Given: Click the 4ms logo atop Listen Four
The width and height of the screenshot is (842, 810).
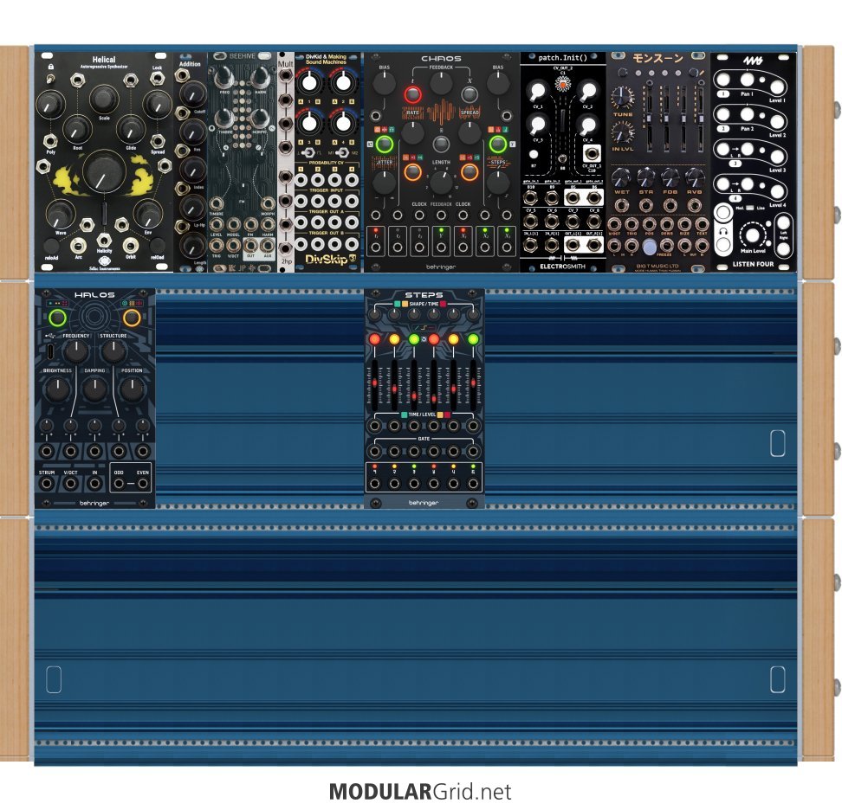Looking at the screenshot, I should point(753,61).
